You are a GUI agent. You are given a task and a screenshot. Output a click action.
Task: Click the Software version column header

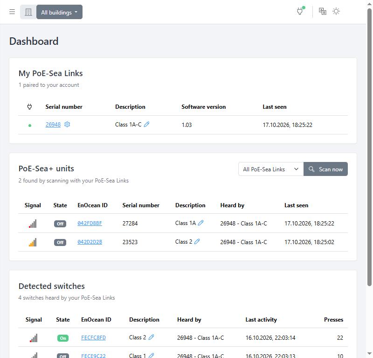coord(204,107)
